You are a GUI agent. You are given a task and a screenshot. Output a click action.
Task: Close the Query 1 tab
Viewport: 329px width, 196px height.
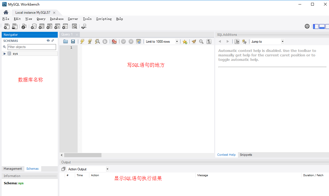[77, 35]
